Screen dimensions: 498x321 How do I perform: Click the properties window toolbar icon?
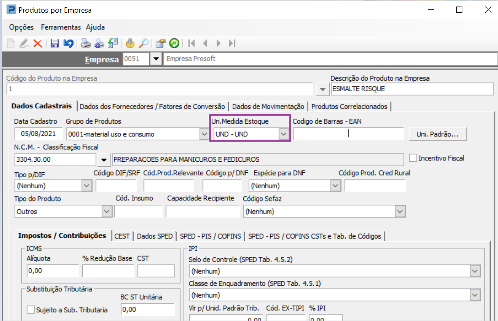pyautogui.click(x=161, y=43)
